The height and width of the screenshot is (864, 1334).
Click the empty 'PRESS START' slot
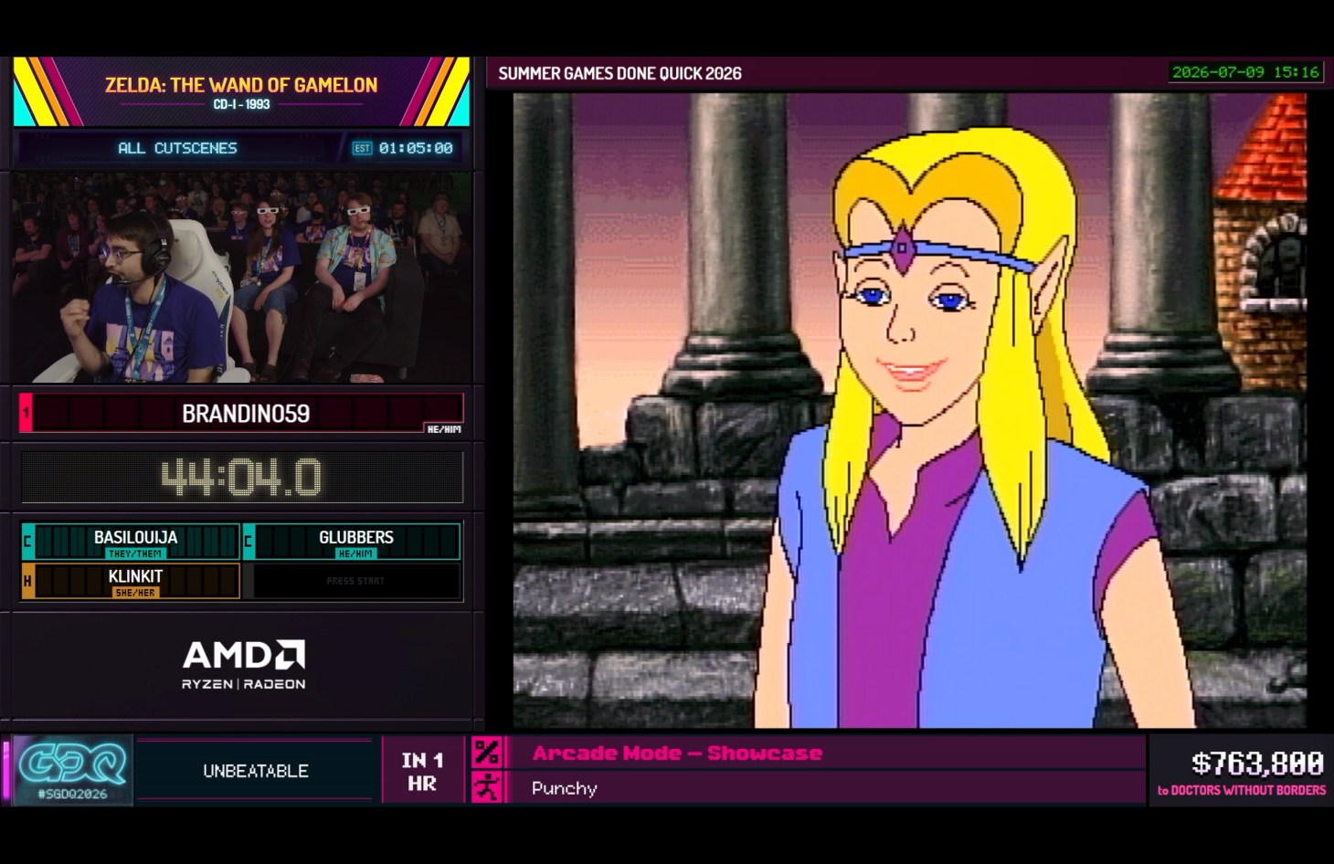point(355,581)
